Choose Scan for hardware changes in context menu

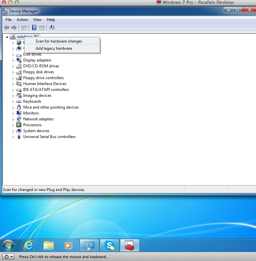point(62,41)
